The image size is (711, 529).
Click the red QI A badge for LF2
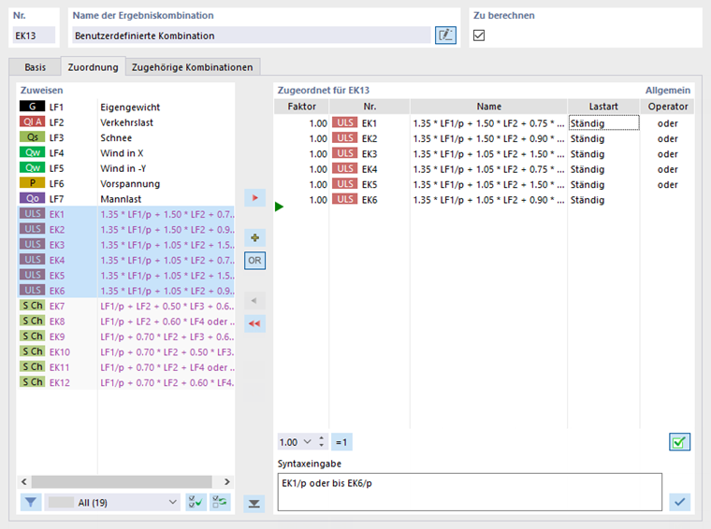[x=32, y=122]
